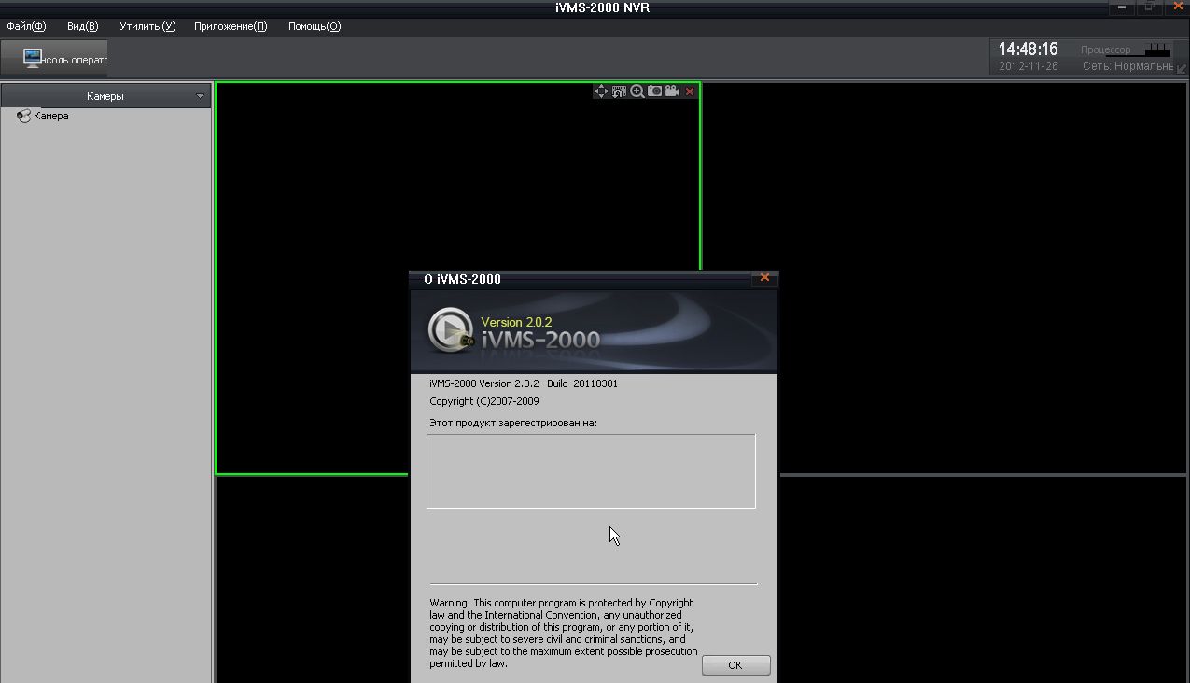Close the iVMS-2000 NVR main window
Image resolution: width=1190 pixels, height=683 pixels.
tap(1177, 7)
